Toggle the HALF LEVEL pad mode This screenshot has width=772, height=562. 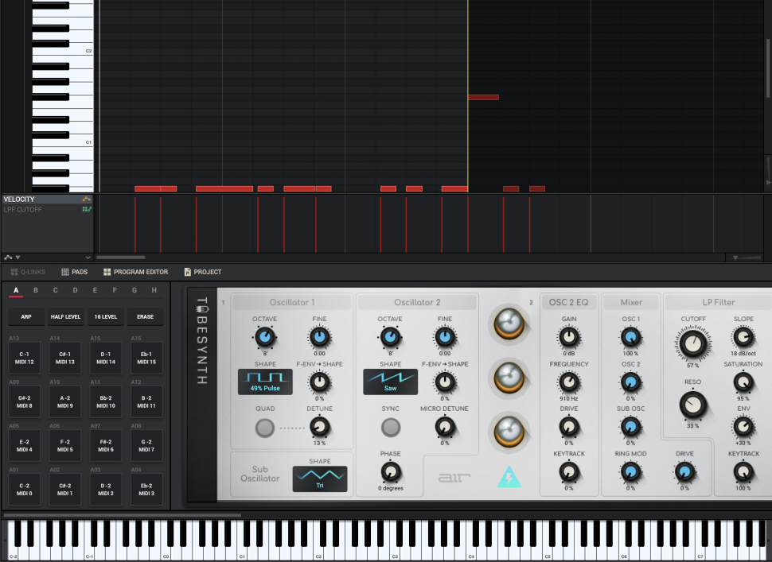(x=66, y=317)
